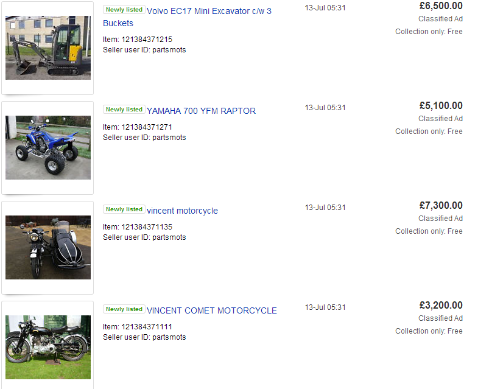Select item number 121384371135
This screenshot has height=389, width=478.
[x=147, y=227]
